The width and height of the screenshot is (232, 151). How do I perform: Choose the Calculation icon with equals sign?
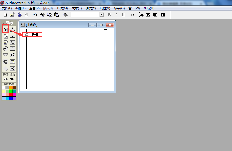pyautogui.click(x=13, y=36)
